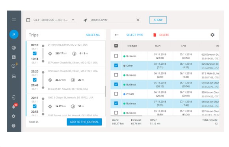Image resolution: width=229 pixels, height=147 pixels.
Task: Click ADD TO THE JOURNAL button
Action: click(84, 122)
